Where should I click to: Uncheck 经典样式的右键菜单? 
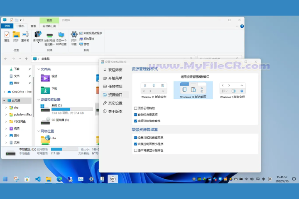click(x=135, y=138)
